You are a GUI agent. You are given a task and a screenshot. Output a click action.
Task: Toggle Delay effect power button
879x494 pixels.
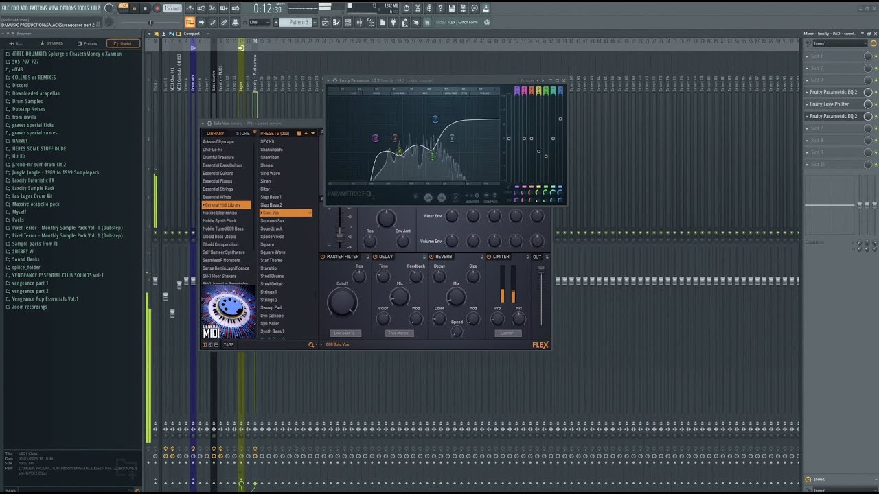[x=375, y=257]
